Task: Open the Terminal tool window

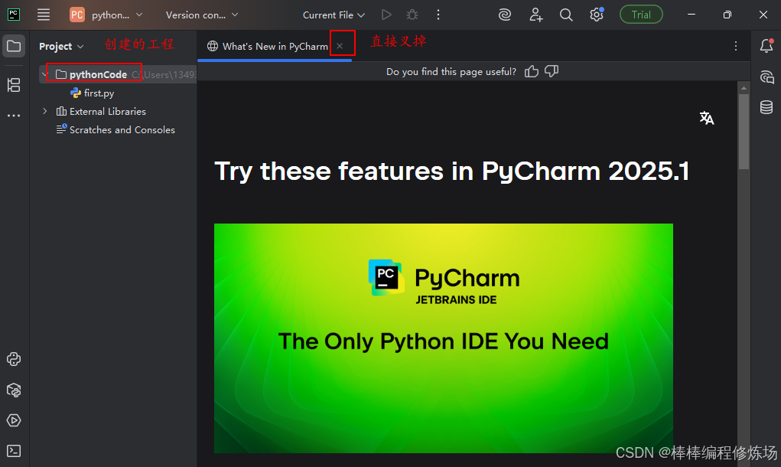Action: [x=14, y=451]
